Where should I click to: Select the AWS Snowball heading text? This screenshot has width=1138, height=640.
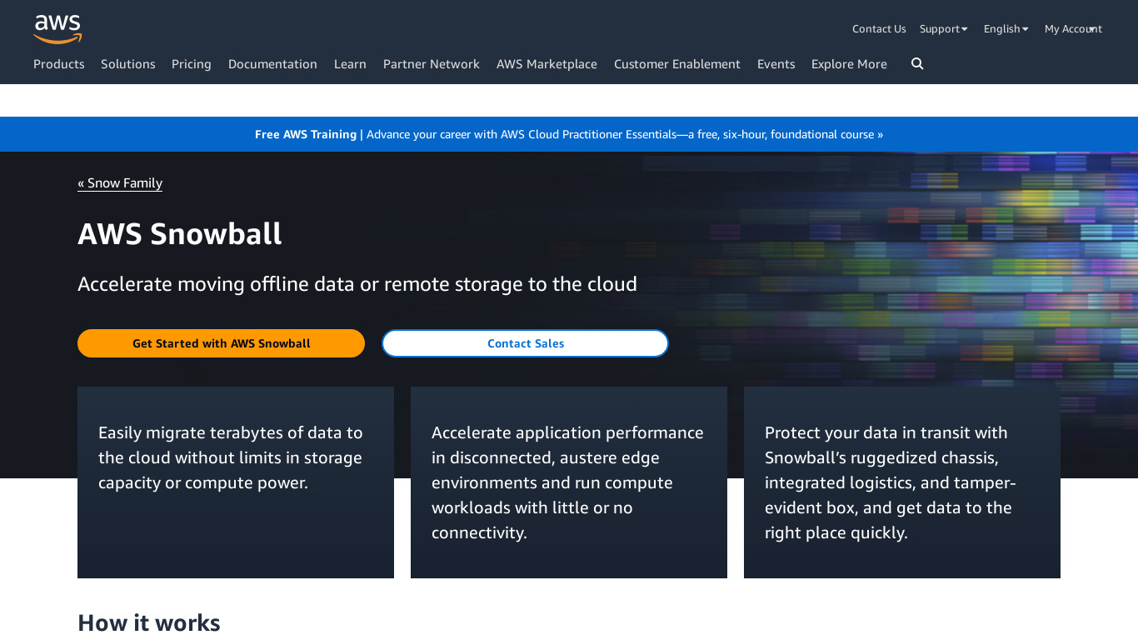pyautogui.click(x=180, y=234)
